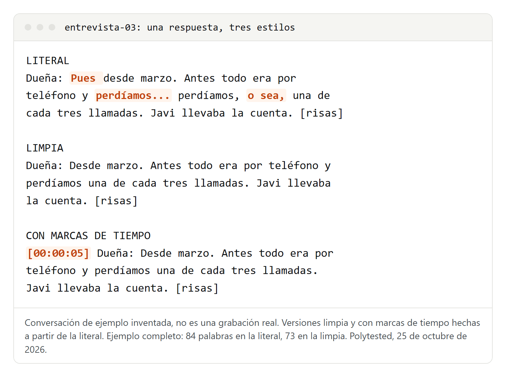This screenshot has width=506, height=377.
Task: Click the first gray window dot in the title bar
Action: [28, 27]
